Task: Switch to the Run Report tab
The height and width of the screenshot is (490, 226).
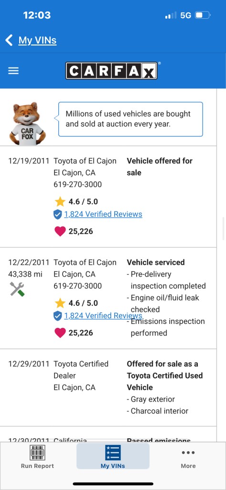Action: pos(37,456)
